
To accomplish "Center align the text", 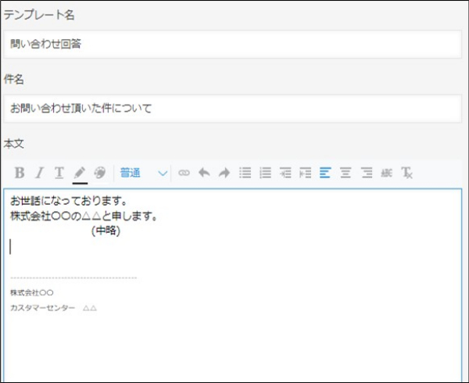I will pyautogui.click(x=345, y=173).
